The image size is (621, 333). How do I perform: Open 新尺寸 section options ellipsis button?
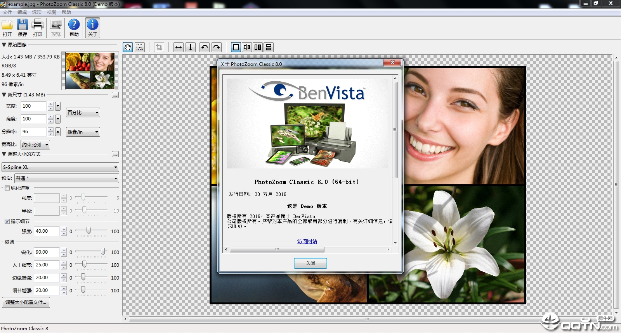pos(115,95)
